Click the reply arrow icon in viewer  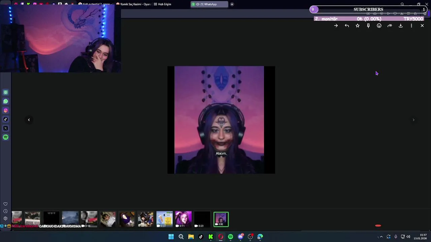pyautogui.click(x=347, y=26)
